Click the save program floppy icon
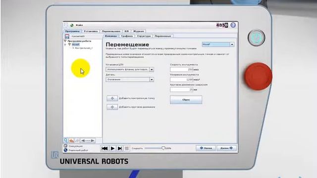The width and height of the screenshot is (317, 178). pos(67,36)
